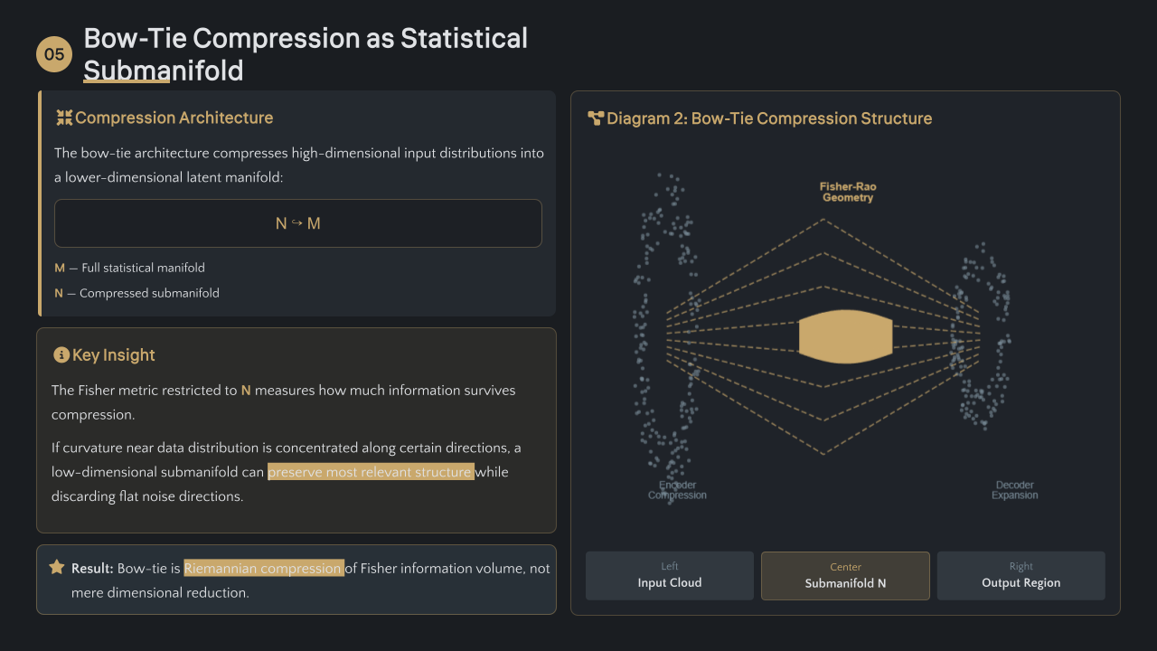The image size is (1157, 651).
Task: Select the Output Region legend box
Action: click(1021, 576)
